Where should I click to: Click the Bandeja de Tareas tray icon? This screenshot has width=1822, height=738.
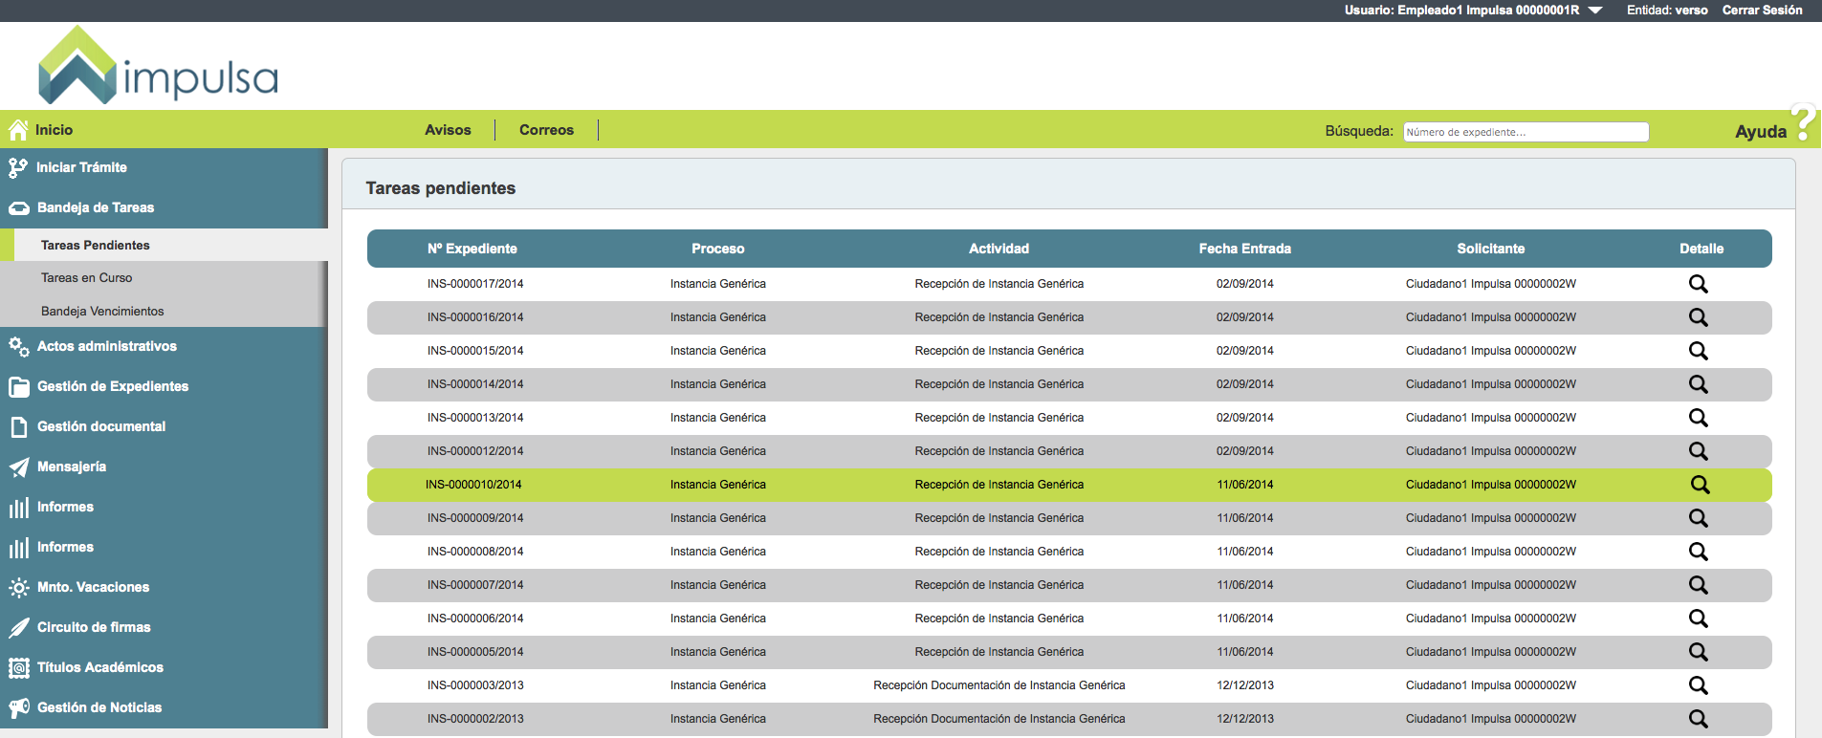point(18,208)
